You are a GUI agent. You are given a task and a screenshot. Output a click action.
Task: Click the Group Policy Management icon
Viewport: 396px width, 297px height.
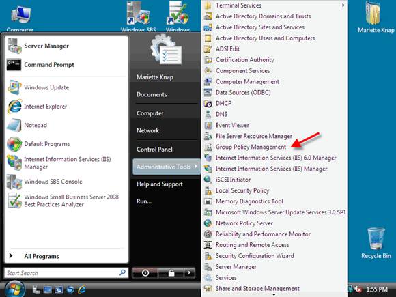click(208, 147)
